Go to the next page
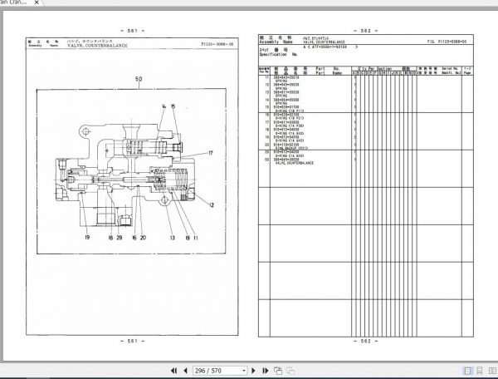The width and height of the screenshot is (498, 379). pyautogui.click(x=253, y=371)
